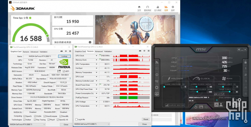
Task: Toggle Afterburner fan auto A button
Action: click(216, 105)
